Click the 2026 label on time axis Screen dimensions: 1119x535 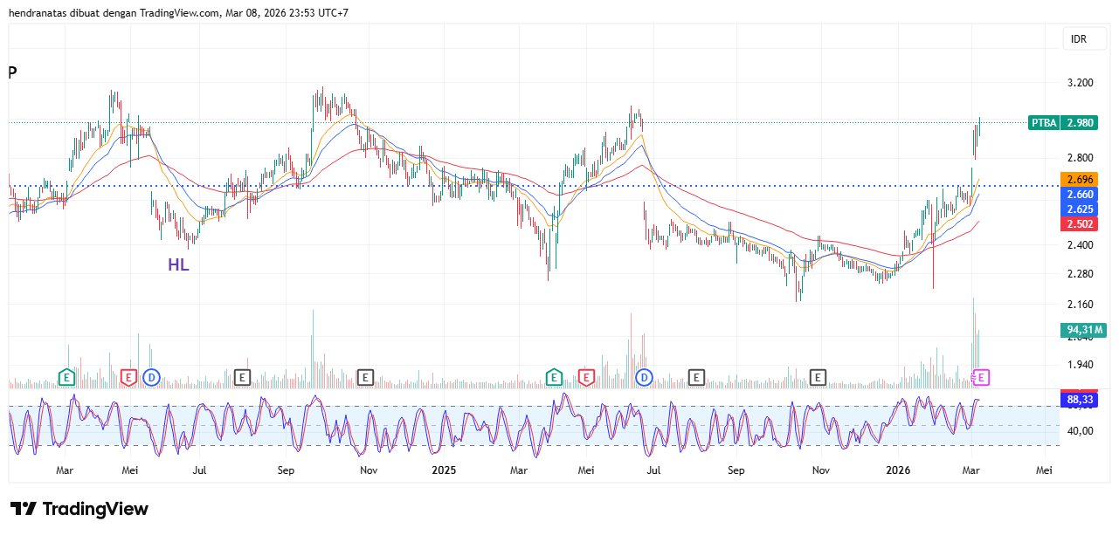click(x=897, y=470)
